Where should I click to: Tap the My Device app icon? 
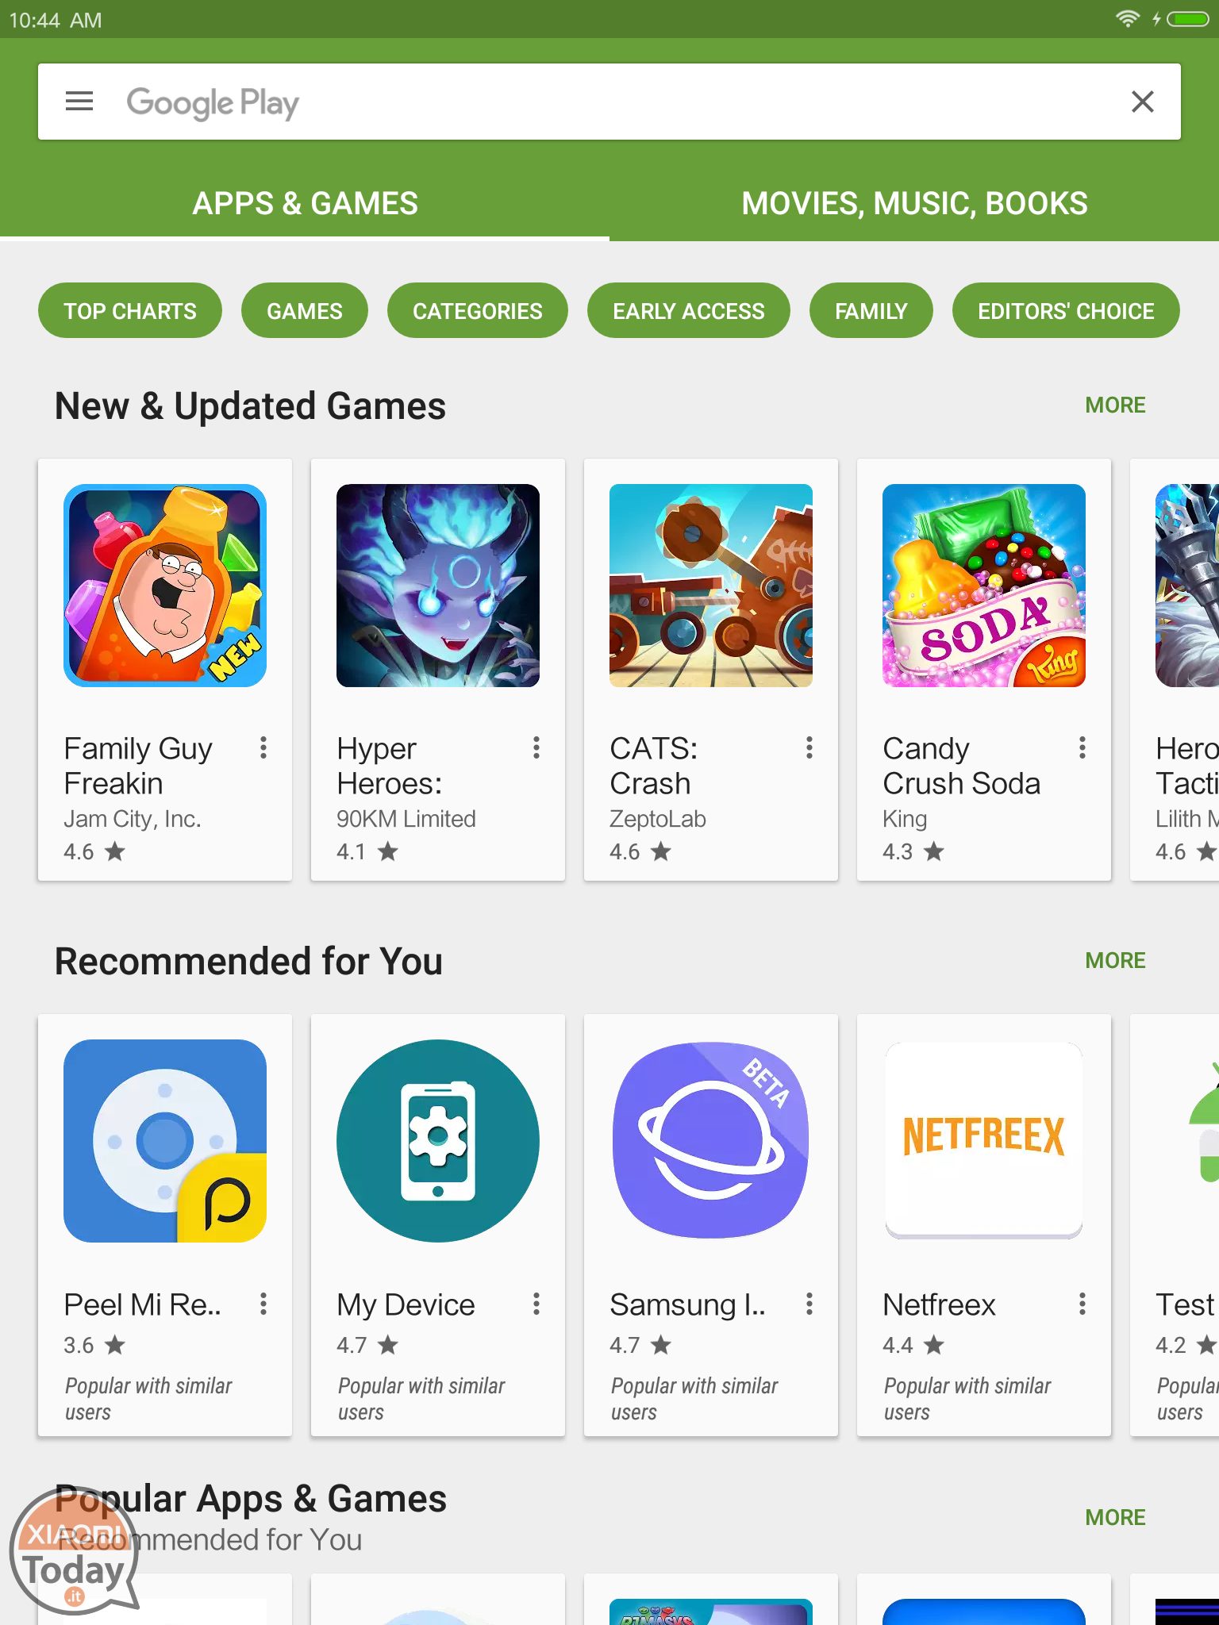point(438,1141)
